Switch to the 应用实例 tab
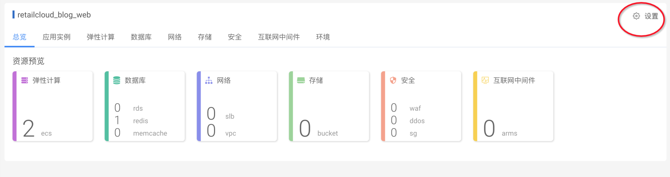The height and width of the screenshot is (177, 670). 57,37
